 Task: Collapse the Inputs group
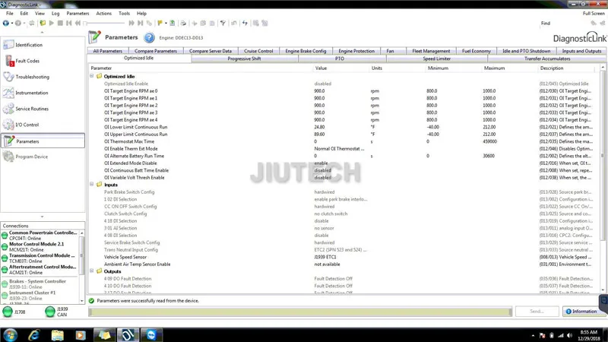pos(92,184)
